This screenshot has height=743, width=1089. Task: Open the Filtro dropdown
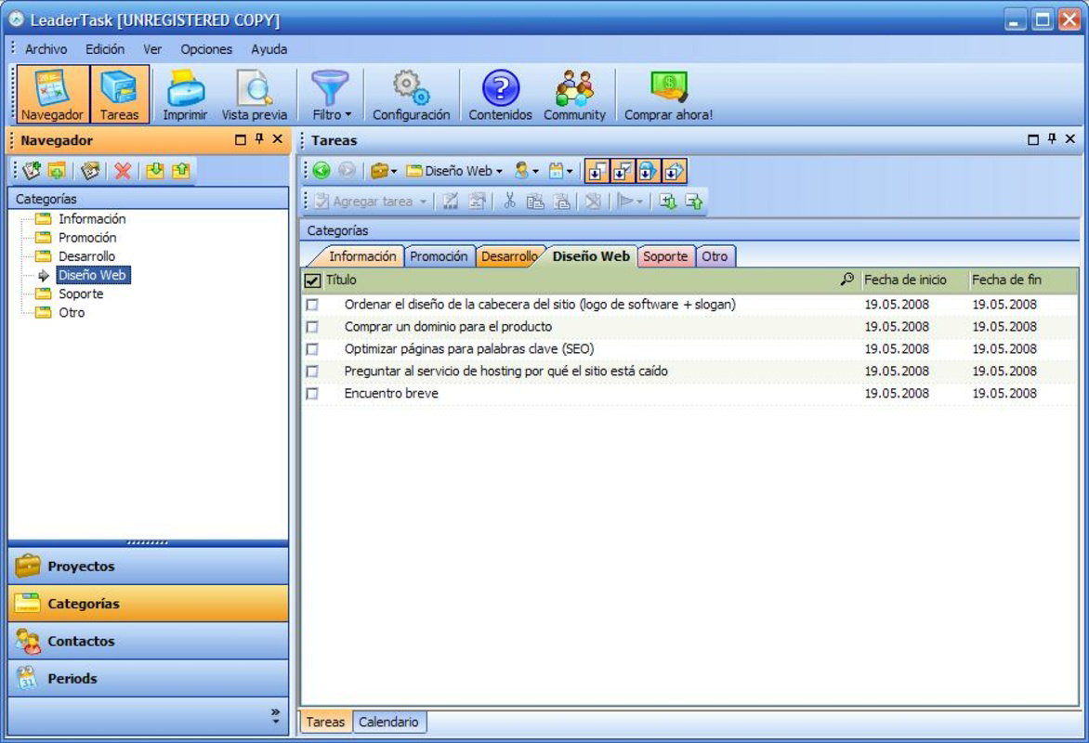click(332, 93)
